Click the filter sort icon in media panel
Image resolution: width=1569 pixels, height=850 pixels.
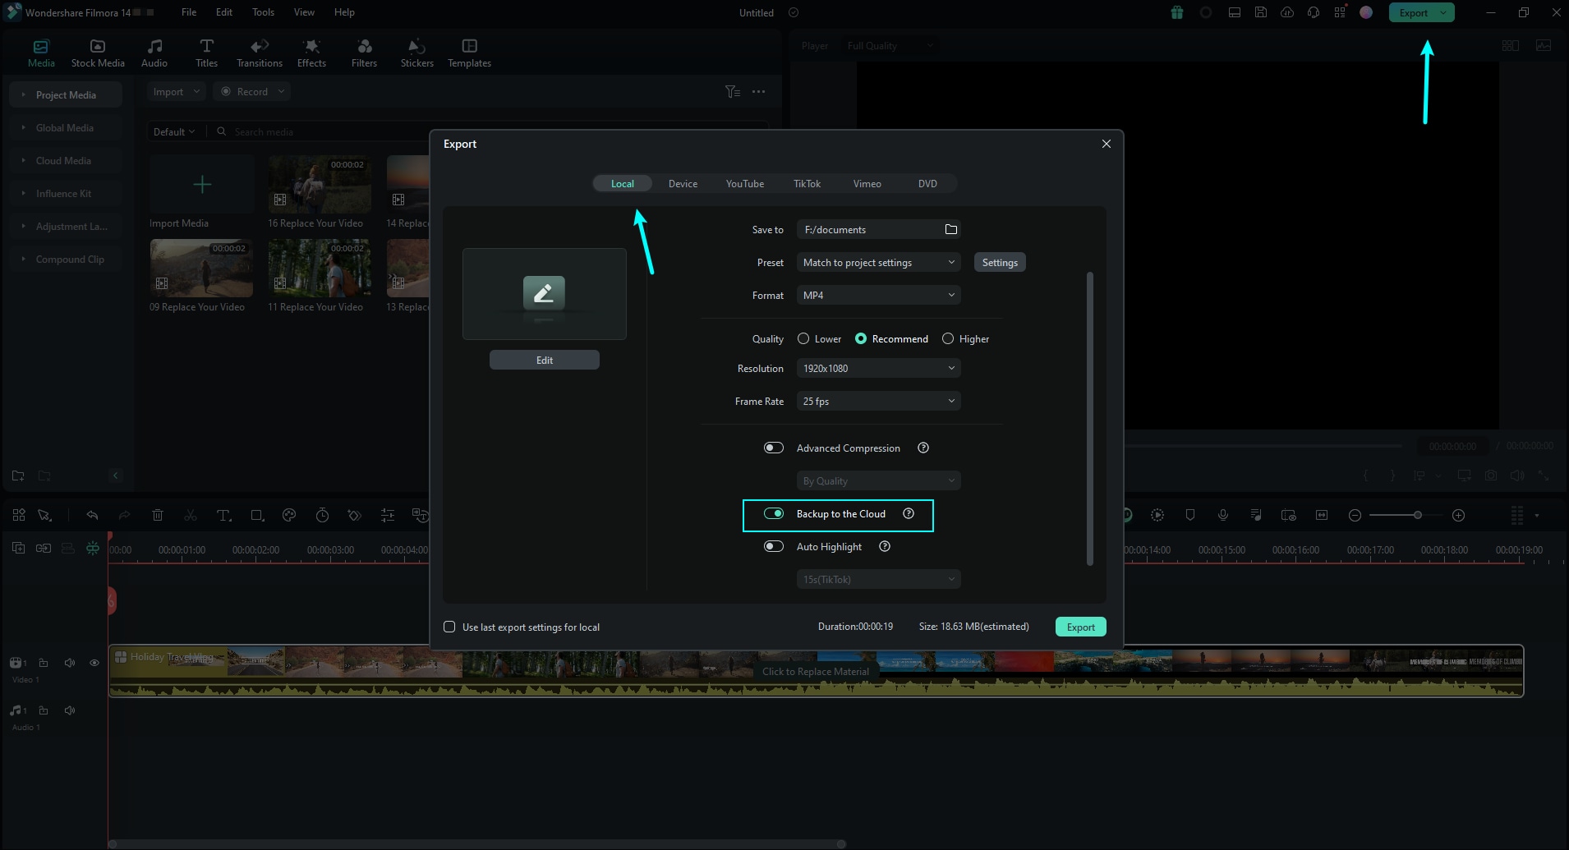click(733, 91)
